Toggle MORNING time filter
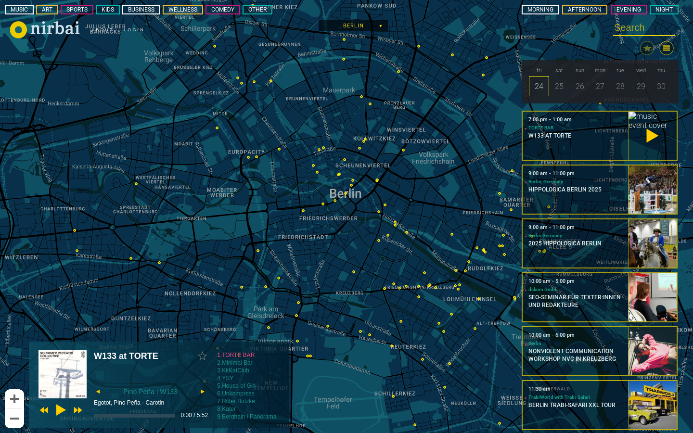The image size is (693, 433). point(540,10)
